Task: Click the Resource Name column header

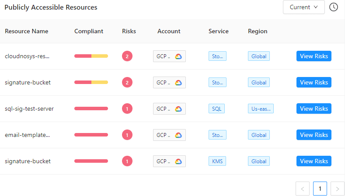Action: (x=26, y=31)
